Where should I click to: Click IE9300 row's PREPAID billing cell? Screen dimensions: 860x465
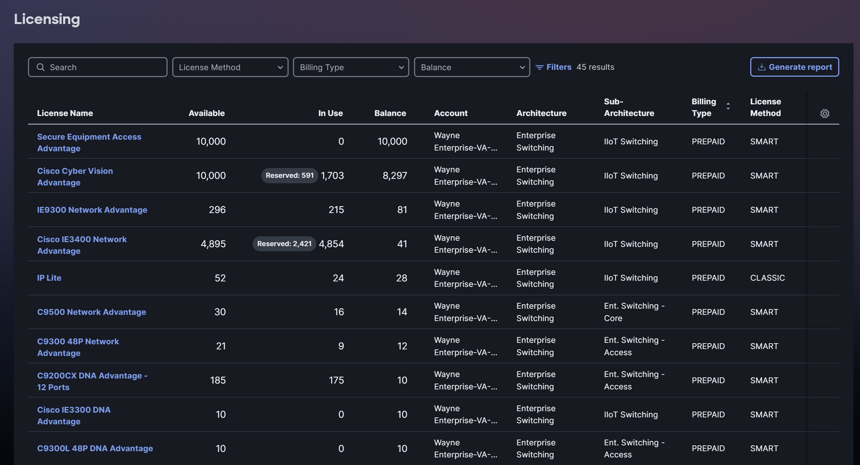pyautogui.click(x=708, y=210)
